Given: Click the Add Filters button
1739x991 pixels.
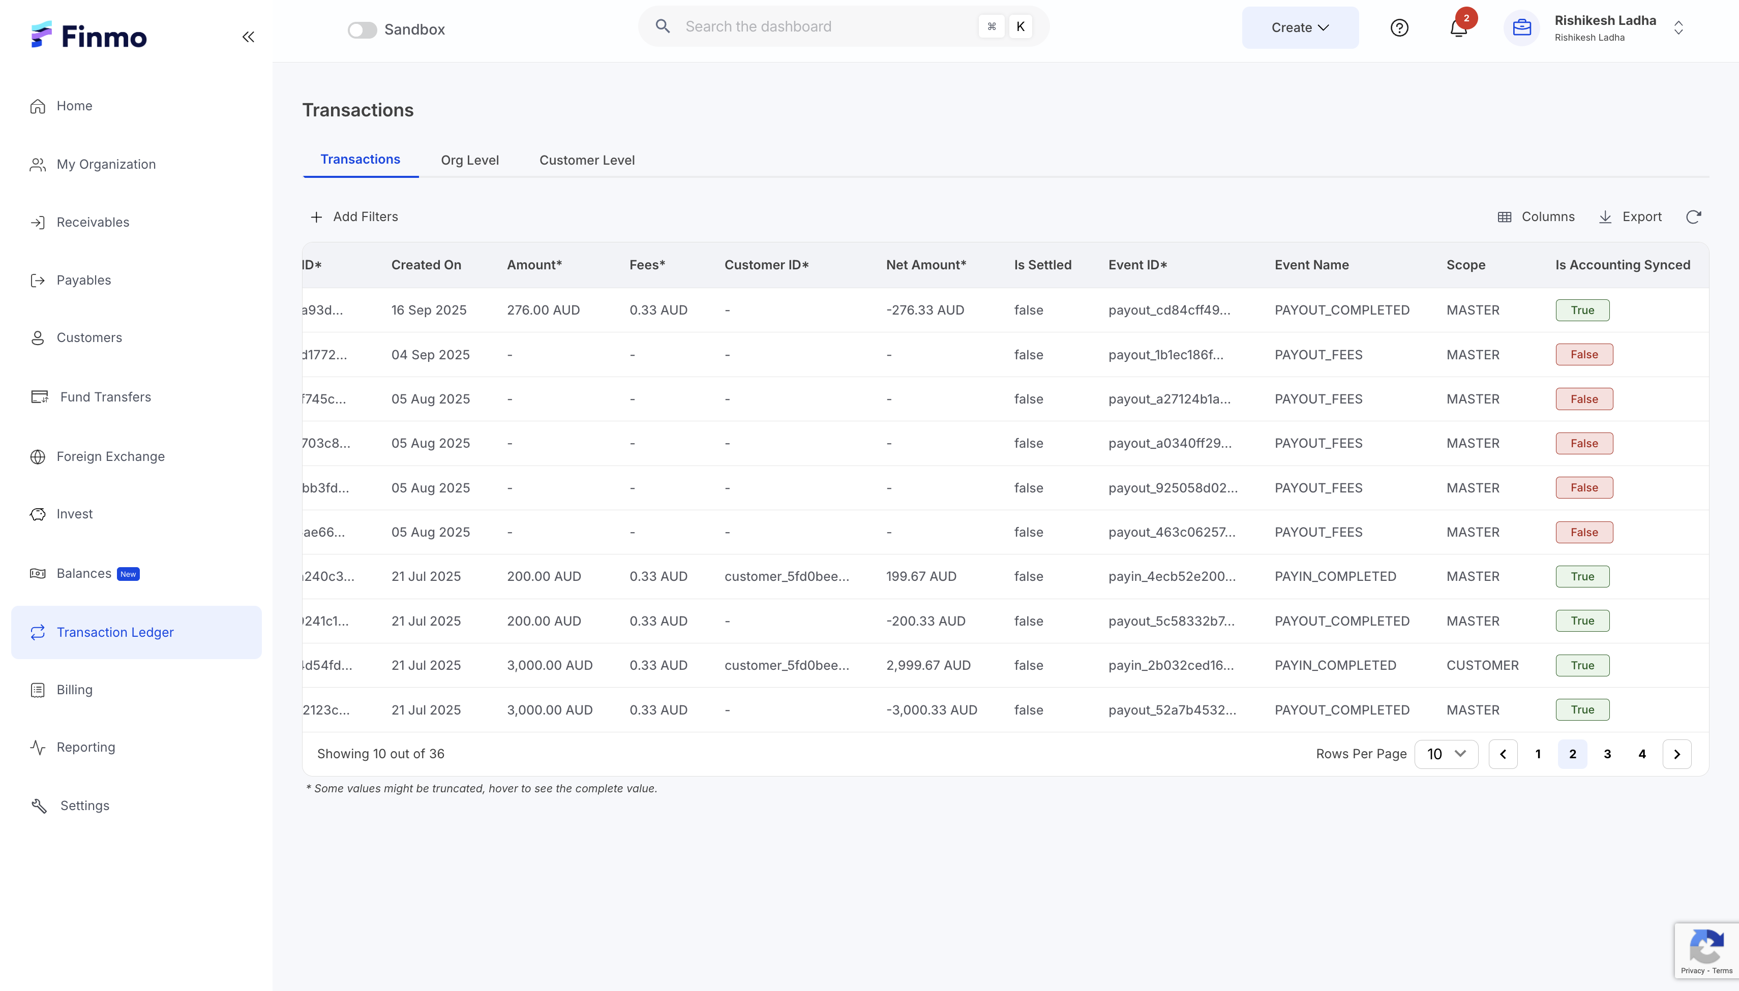Looking at the screenshot, I should [354, 216].
